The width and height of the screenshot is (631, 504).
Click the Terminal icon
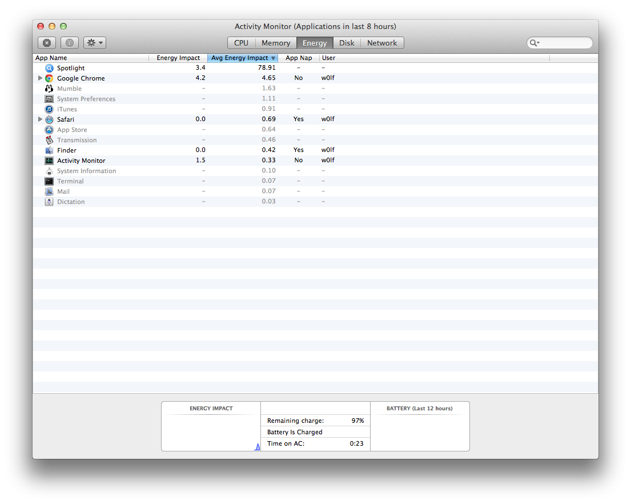click(x=49, y=181)
